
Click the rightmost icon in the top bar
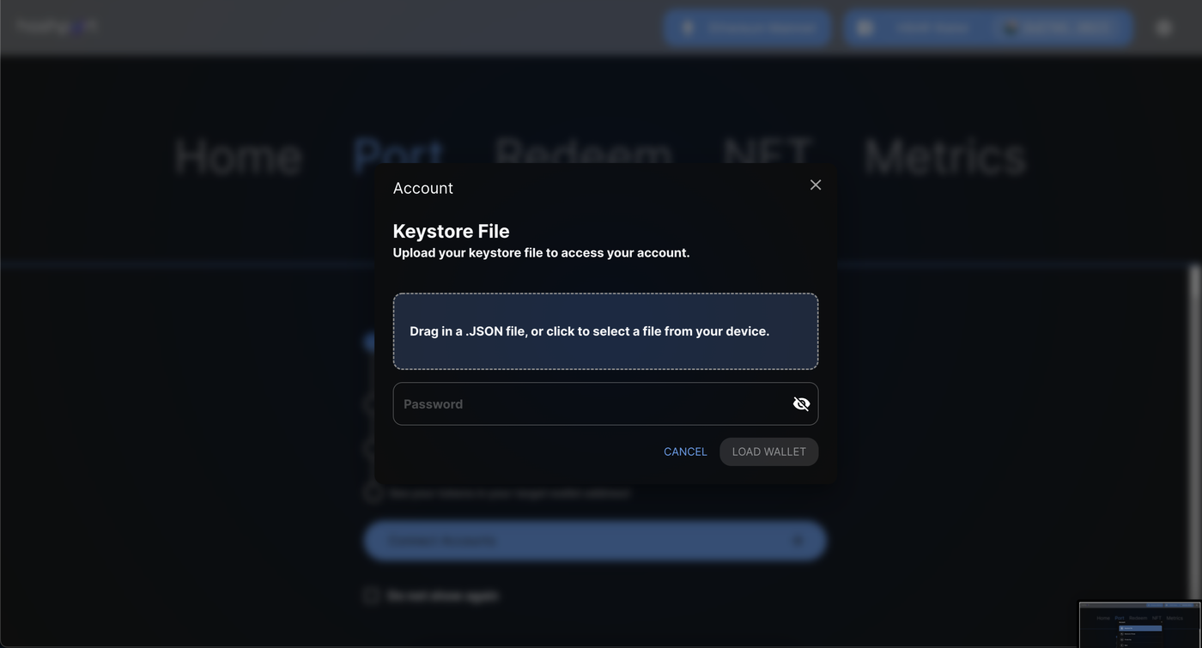[1164, 27]
